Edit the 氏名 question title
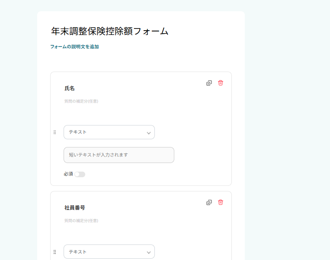This screenshot has height=260, width=330. point(70,88)
